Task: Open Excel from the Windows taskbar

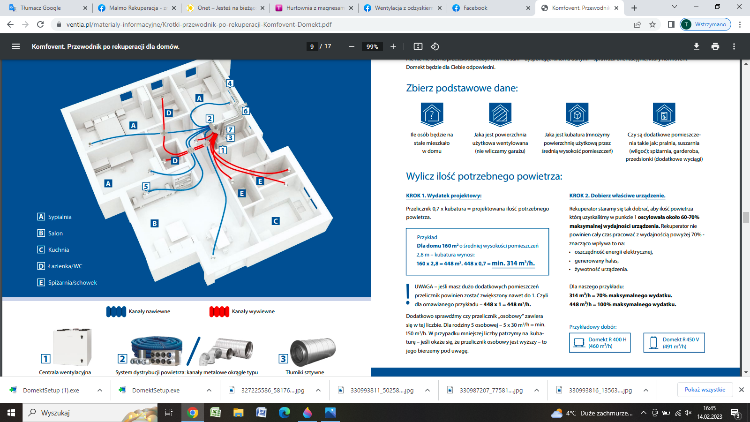Action: [x=215, y=413]
